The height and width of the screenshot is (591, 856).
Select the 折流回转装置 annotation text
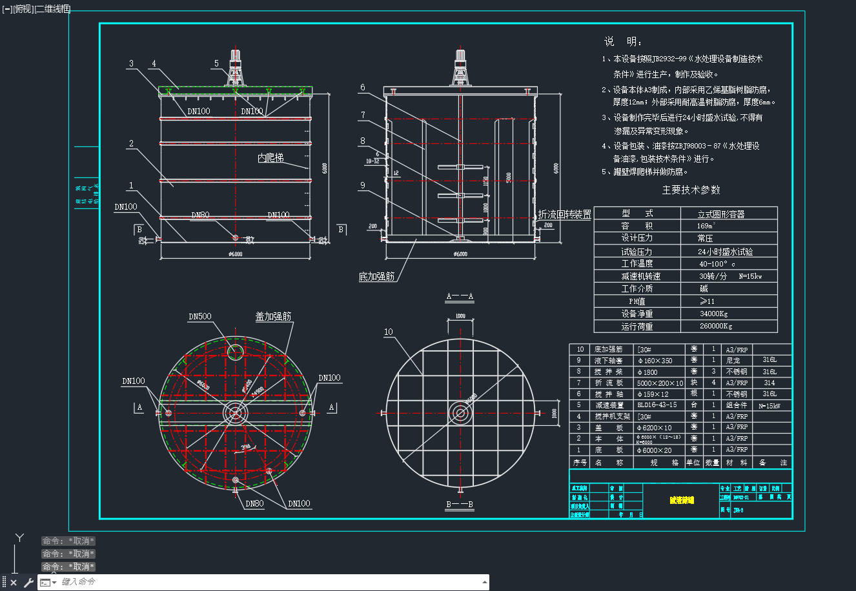click(565, 214)
